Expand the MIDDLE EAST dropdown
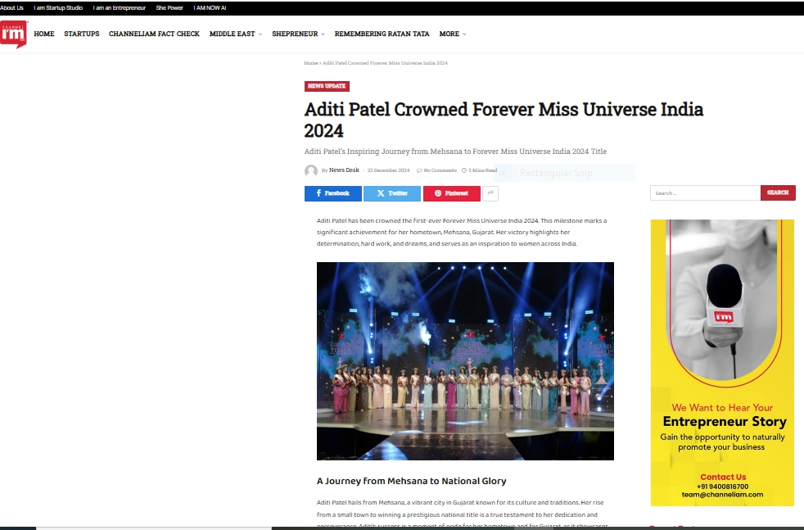 click(233, 34)
